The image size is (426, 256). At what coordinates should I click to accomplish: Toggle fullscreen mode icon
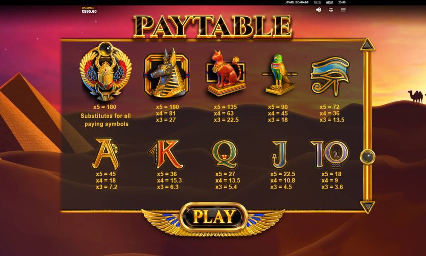[331, 10]
